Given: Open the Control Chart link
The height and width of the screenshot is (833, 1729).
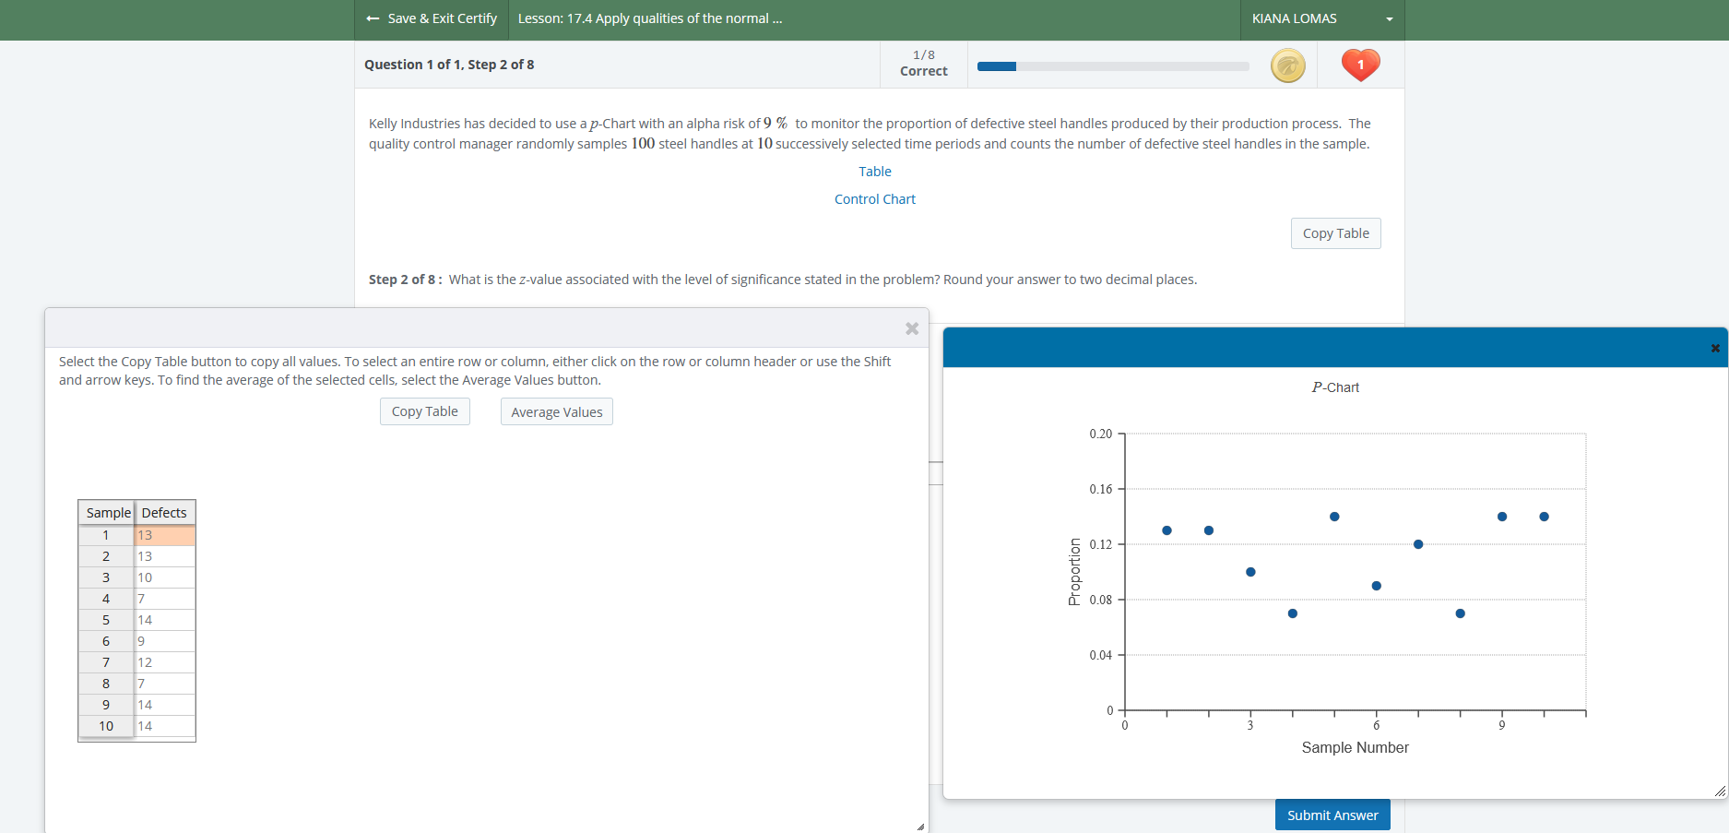Looking at the screenshot, I should 874,198.
